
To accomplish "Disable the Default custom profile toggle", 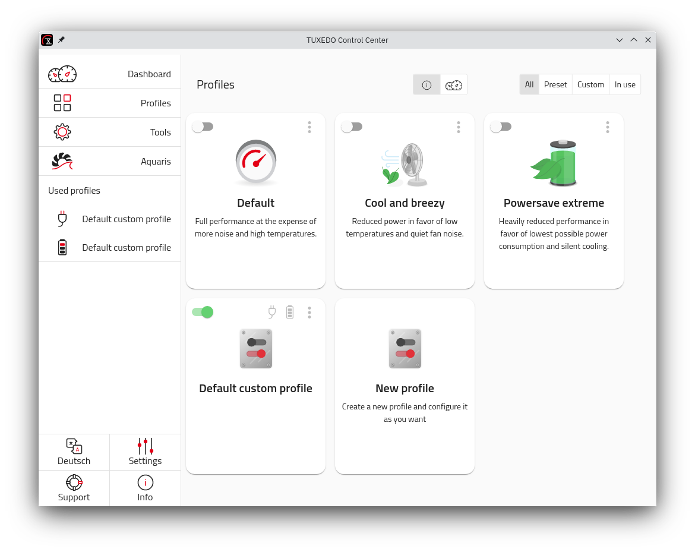I will 203,312.
